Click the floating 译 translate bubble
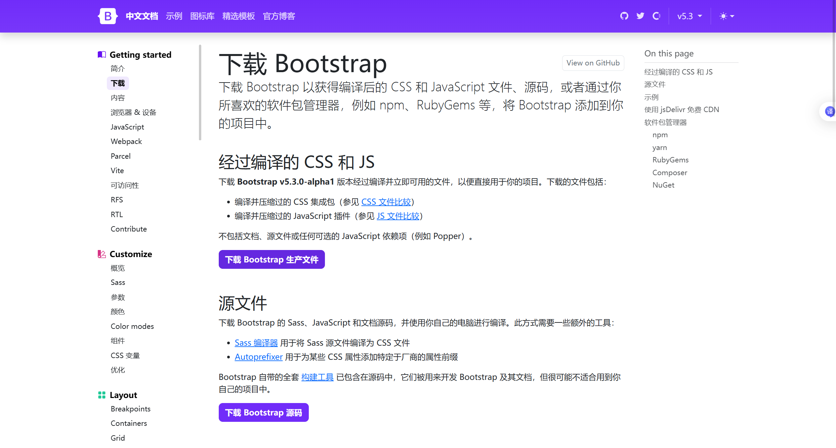836x448 pixels. click(830, 112)
